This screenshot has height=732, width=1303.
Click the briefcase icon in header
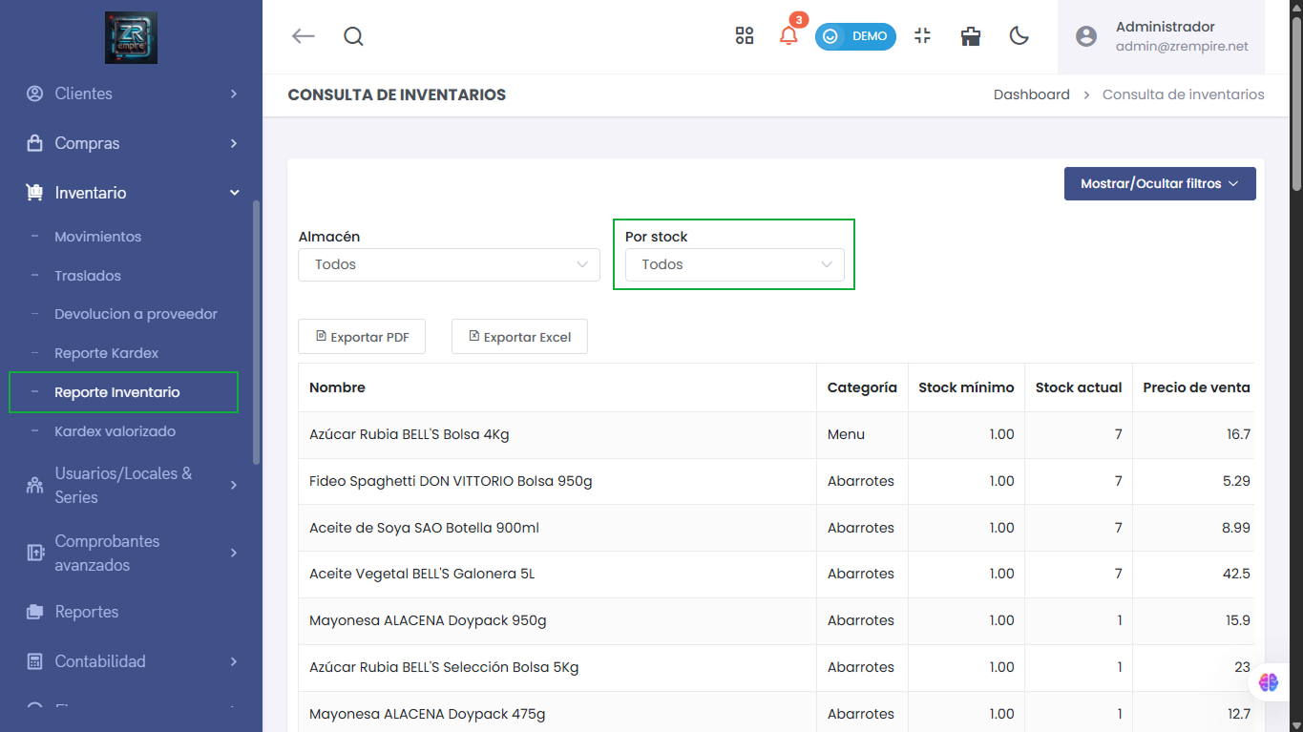click(x=971, y=36)
